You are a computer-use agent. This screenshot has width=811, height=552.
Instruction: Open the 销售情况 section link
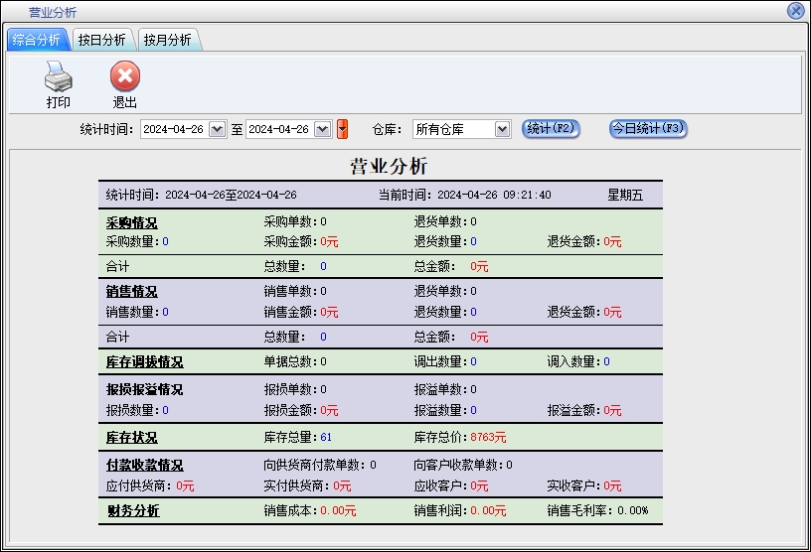point(131,292)
